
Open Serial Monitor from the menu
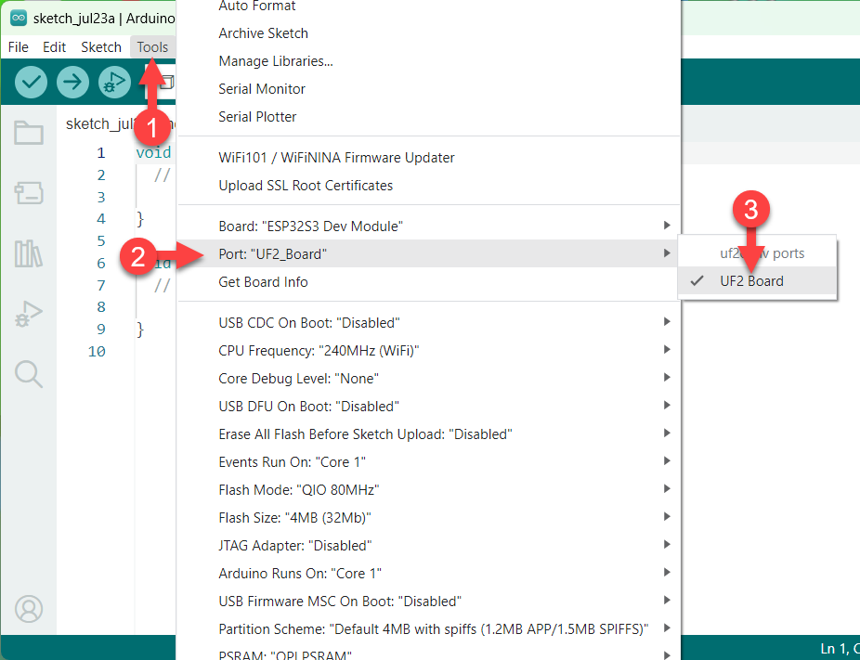click(429, 89)
